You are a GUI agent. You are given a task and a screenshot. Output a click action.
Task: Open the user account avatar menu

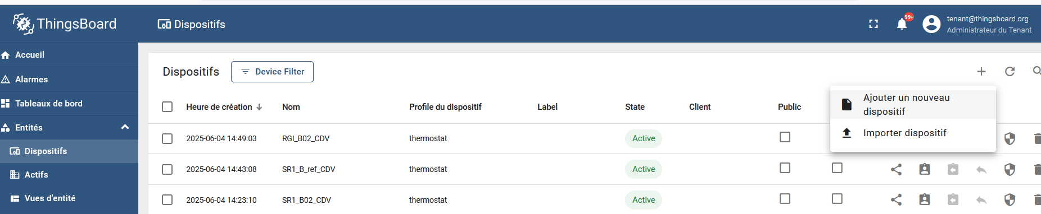click(x=931, y=24)
